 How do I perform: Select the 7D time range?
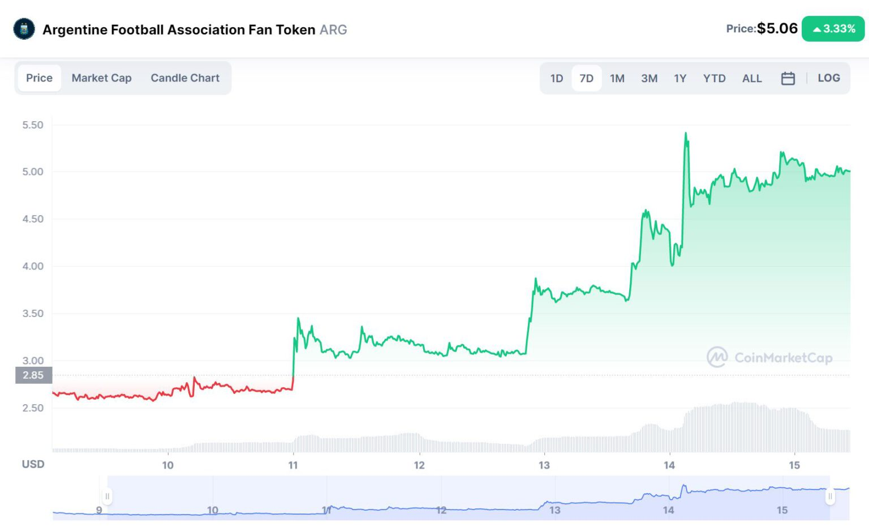click(587, 78)
